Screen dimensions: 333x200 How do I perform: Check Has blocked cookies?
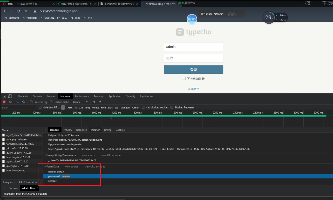tap(143, 107)
